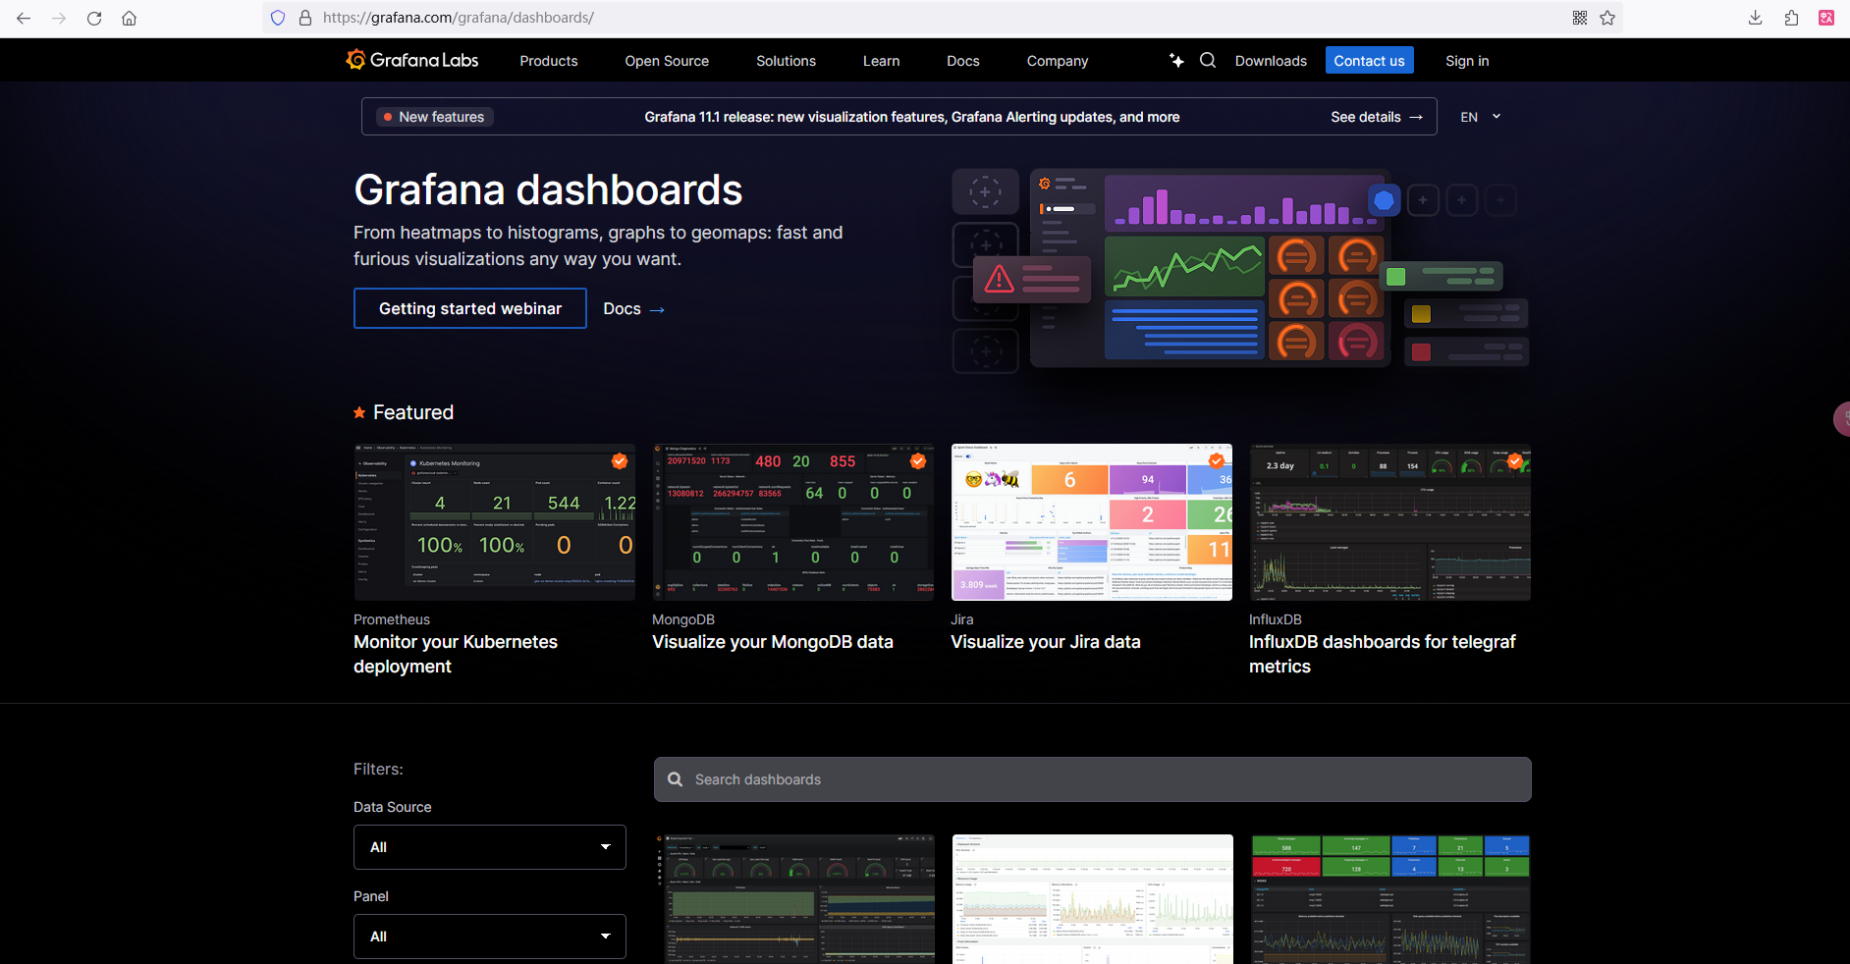The width and height of the screenshot is (1850, 964).
Task: Open browser extensions puzzle icon
Action: [x=1791, y=18]
